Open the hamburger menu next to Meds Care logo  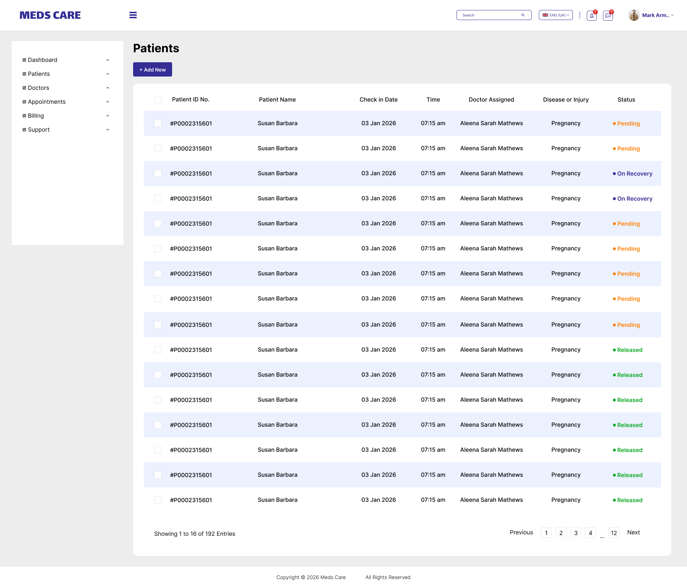pyautogui.click(x=133, y=15)
